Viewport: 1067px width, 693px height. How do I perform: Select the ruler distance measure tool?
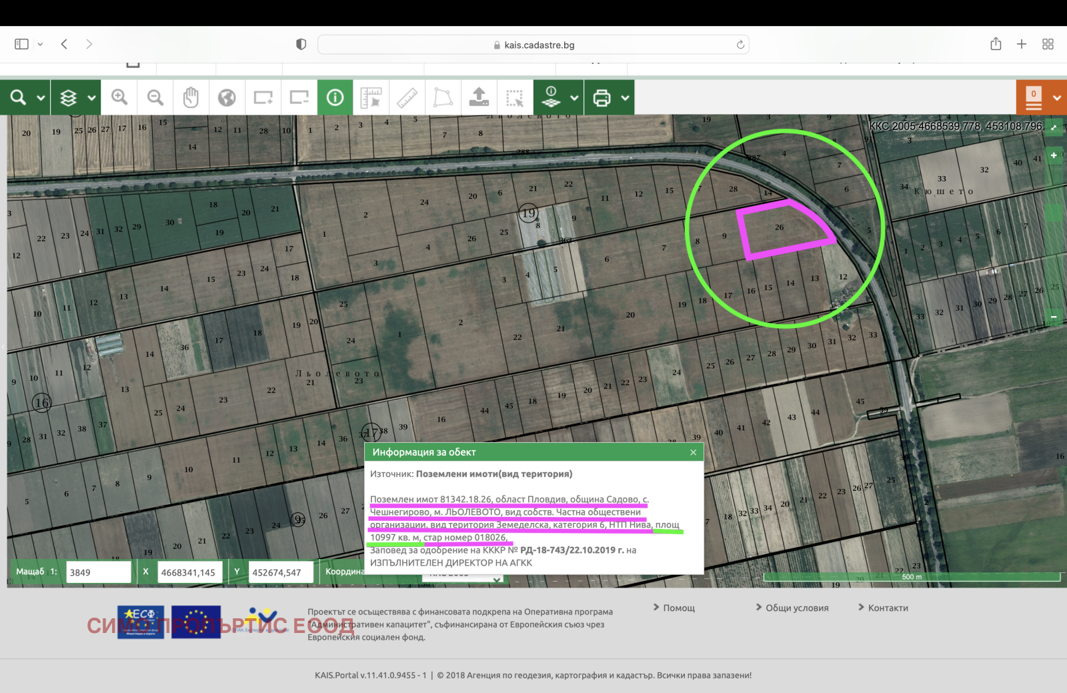pyautogui.click(x=407, y=97)
